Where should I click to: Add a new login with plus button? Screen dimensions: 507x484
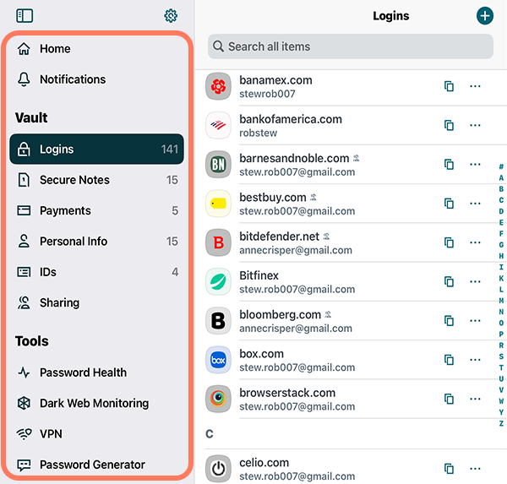click(485, 16)
